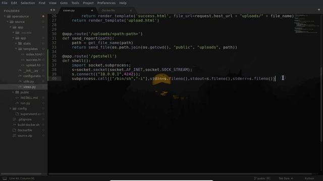Open the Help menu

[123, 3]
